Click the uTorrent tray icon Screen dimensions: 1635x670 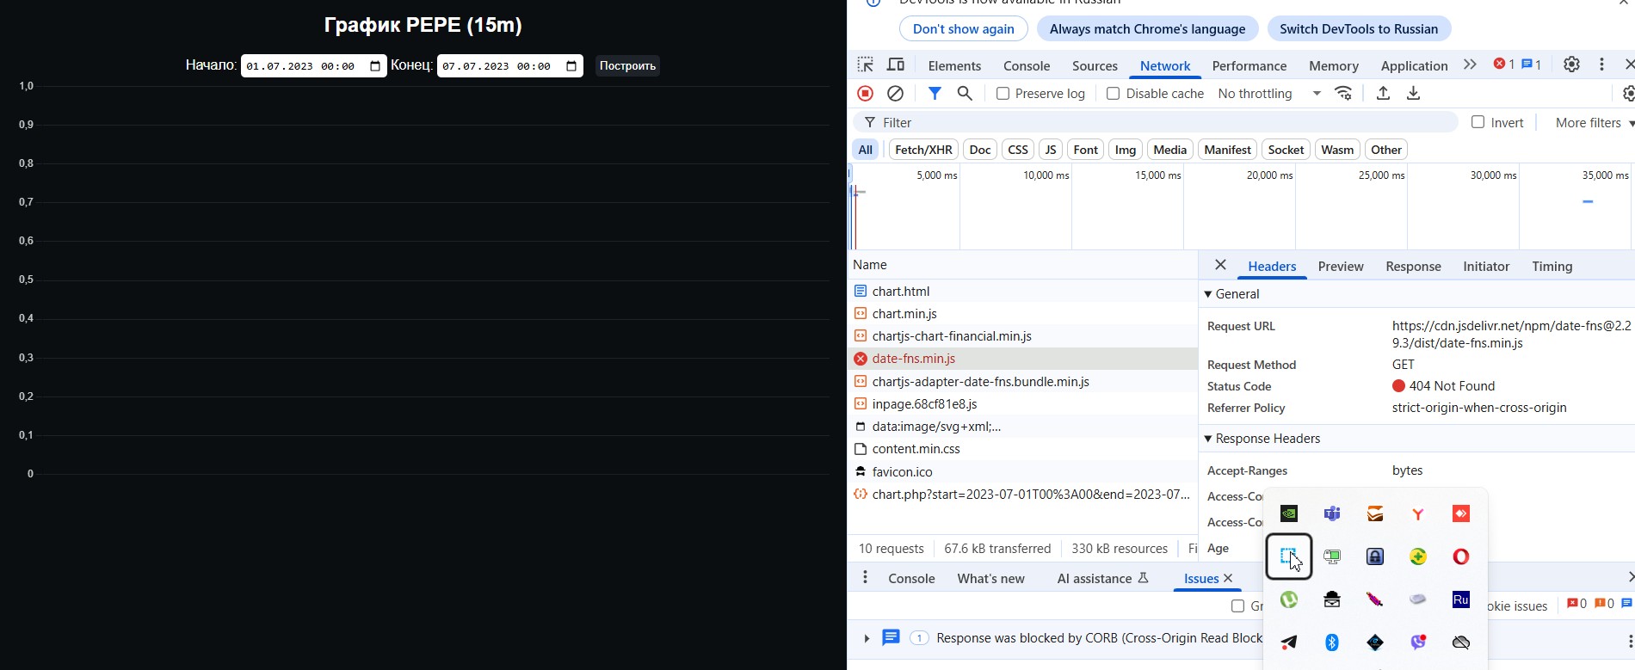tap(1289, 599)
